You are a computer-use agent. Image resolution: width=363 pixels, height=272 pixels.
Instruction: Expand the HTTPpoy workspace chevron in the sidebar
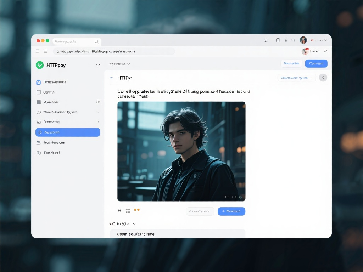(x=98, y=65)
